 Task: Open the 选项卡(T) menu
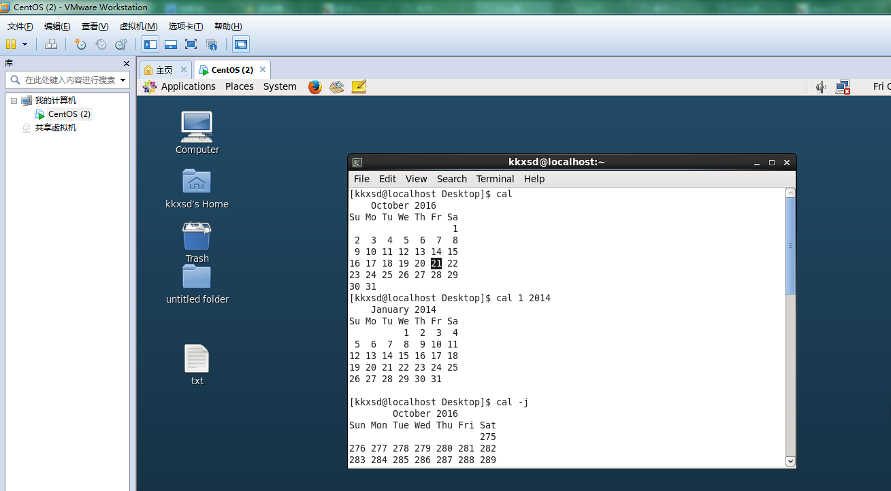tap(186, 27)
